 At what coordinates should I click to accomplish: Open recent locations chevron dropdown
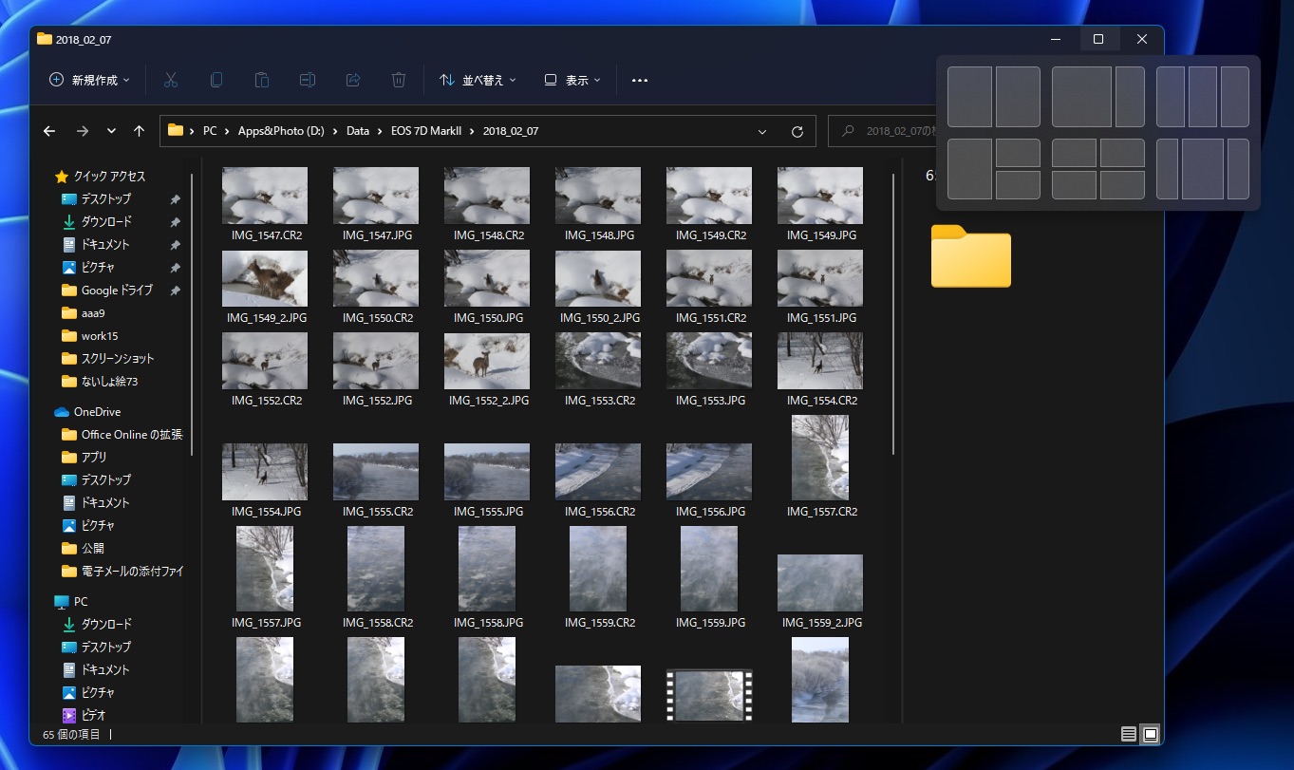111,131
